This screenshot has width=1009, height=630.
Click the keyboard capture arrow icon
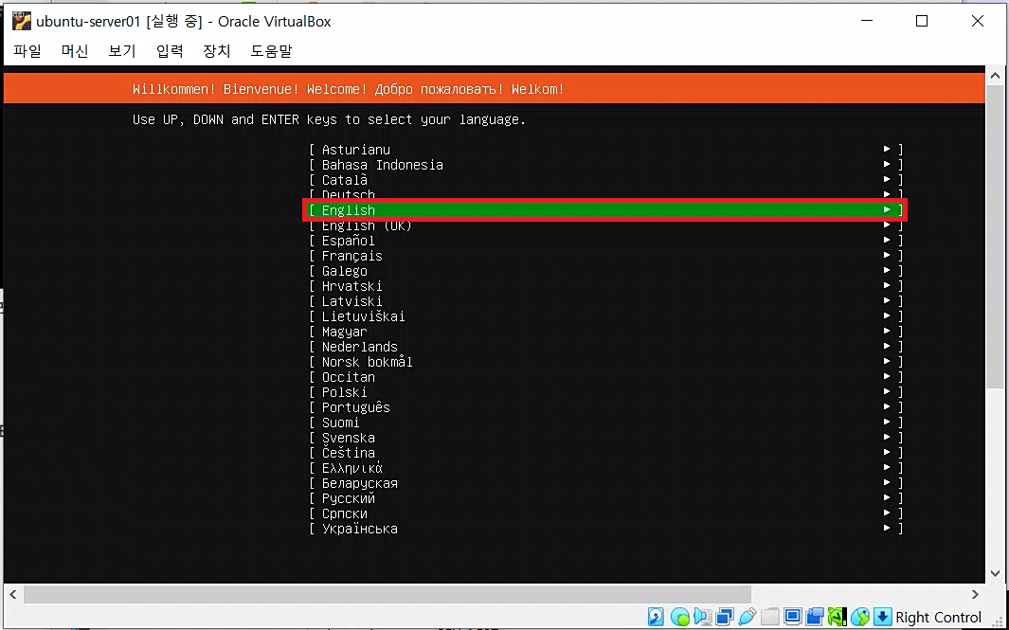[x=883, y=617]
